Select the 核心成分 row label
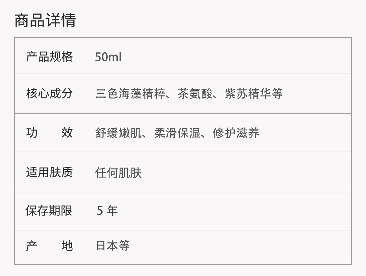 [x=49, y=94]
